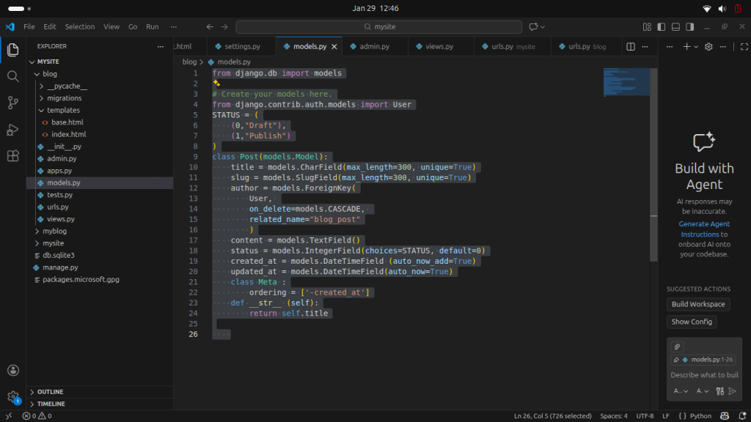751x422 pixels.
Task: Click the attach context paperclip icon
Action: (678, 347)
